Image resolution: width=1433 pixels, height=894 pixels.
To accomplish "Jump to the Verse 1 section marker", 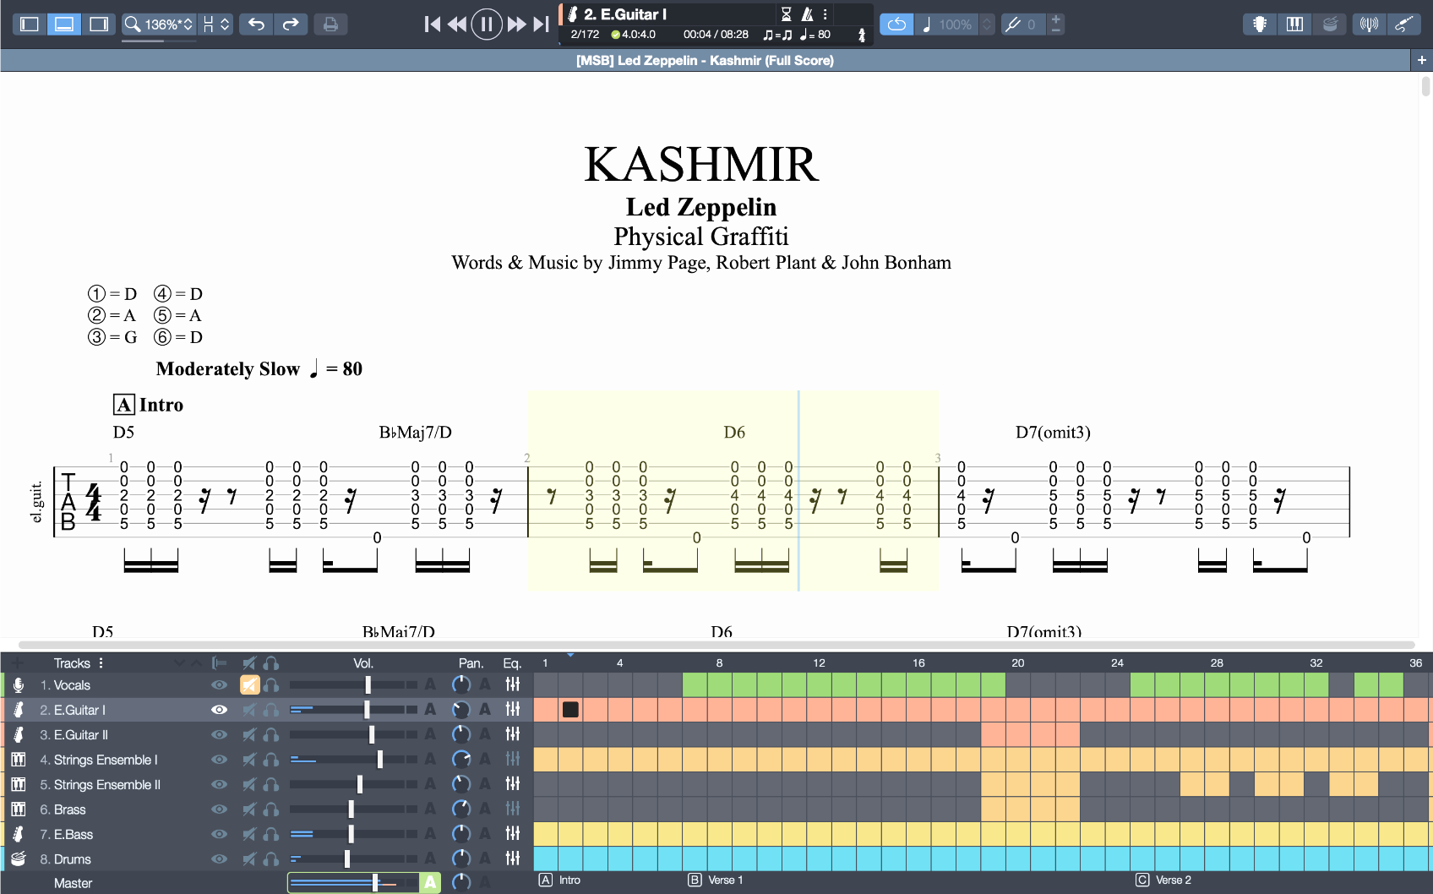I will click(x=716, y=880).
